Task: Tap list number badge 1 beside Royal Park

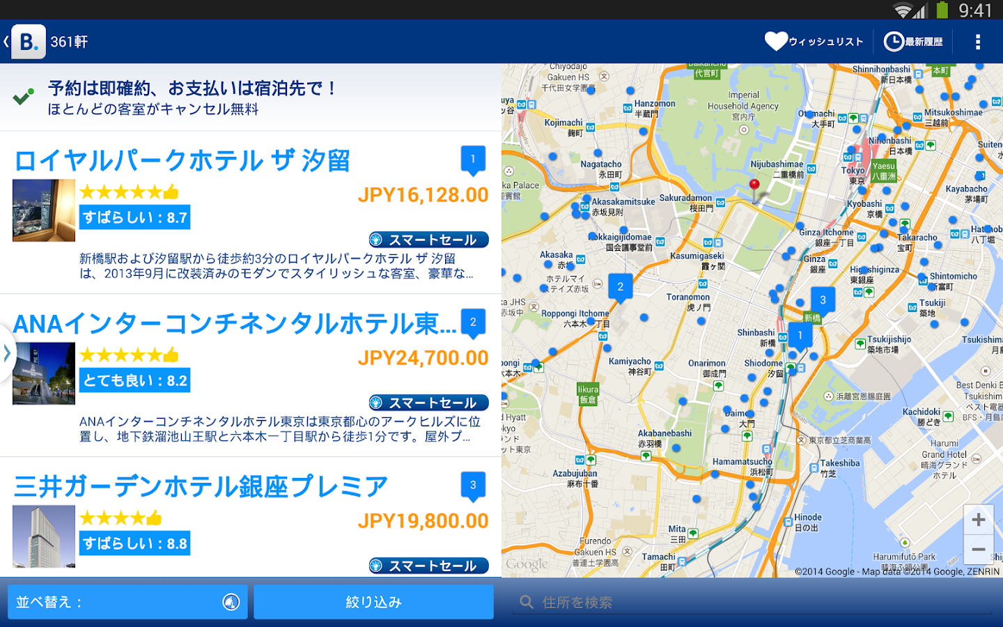Action: 473,161
